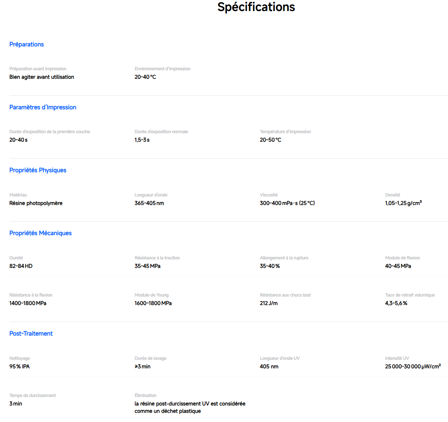Click the 20-40 °C environment value
The height and width of the screenshot is (422, 448).
(145, 77)
